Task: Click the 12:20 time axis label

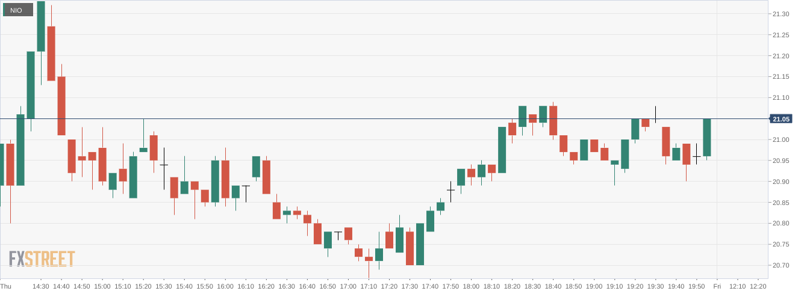Action: [758, 286]
